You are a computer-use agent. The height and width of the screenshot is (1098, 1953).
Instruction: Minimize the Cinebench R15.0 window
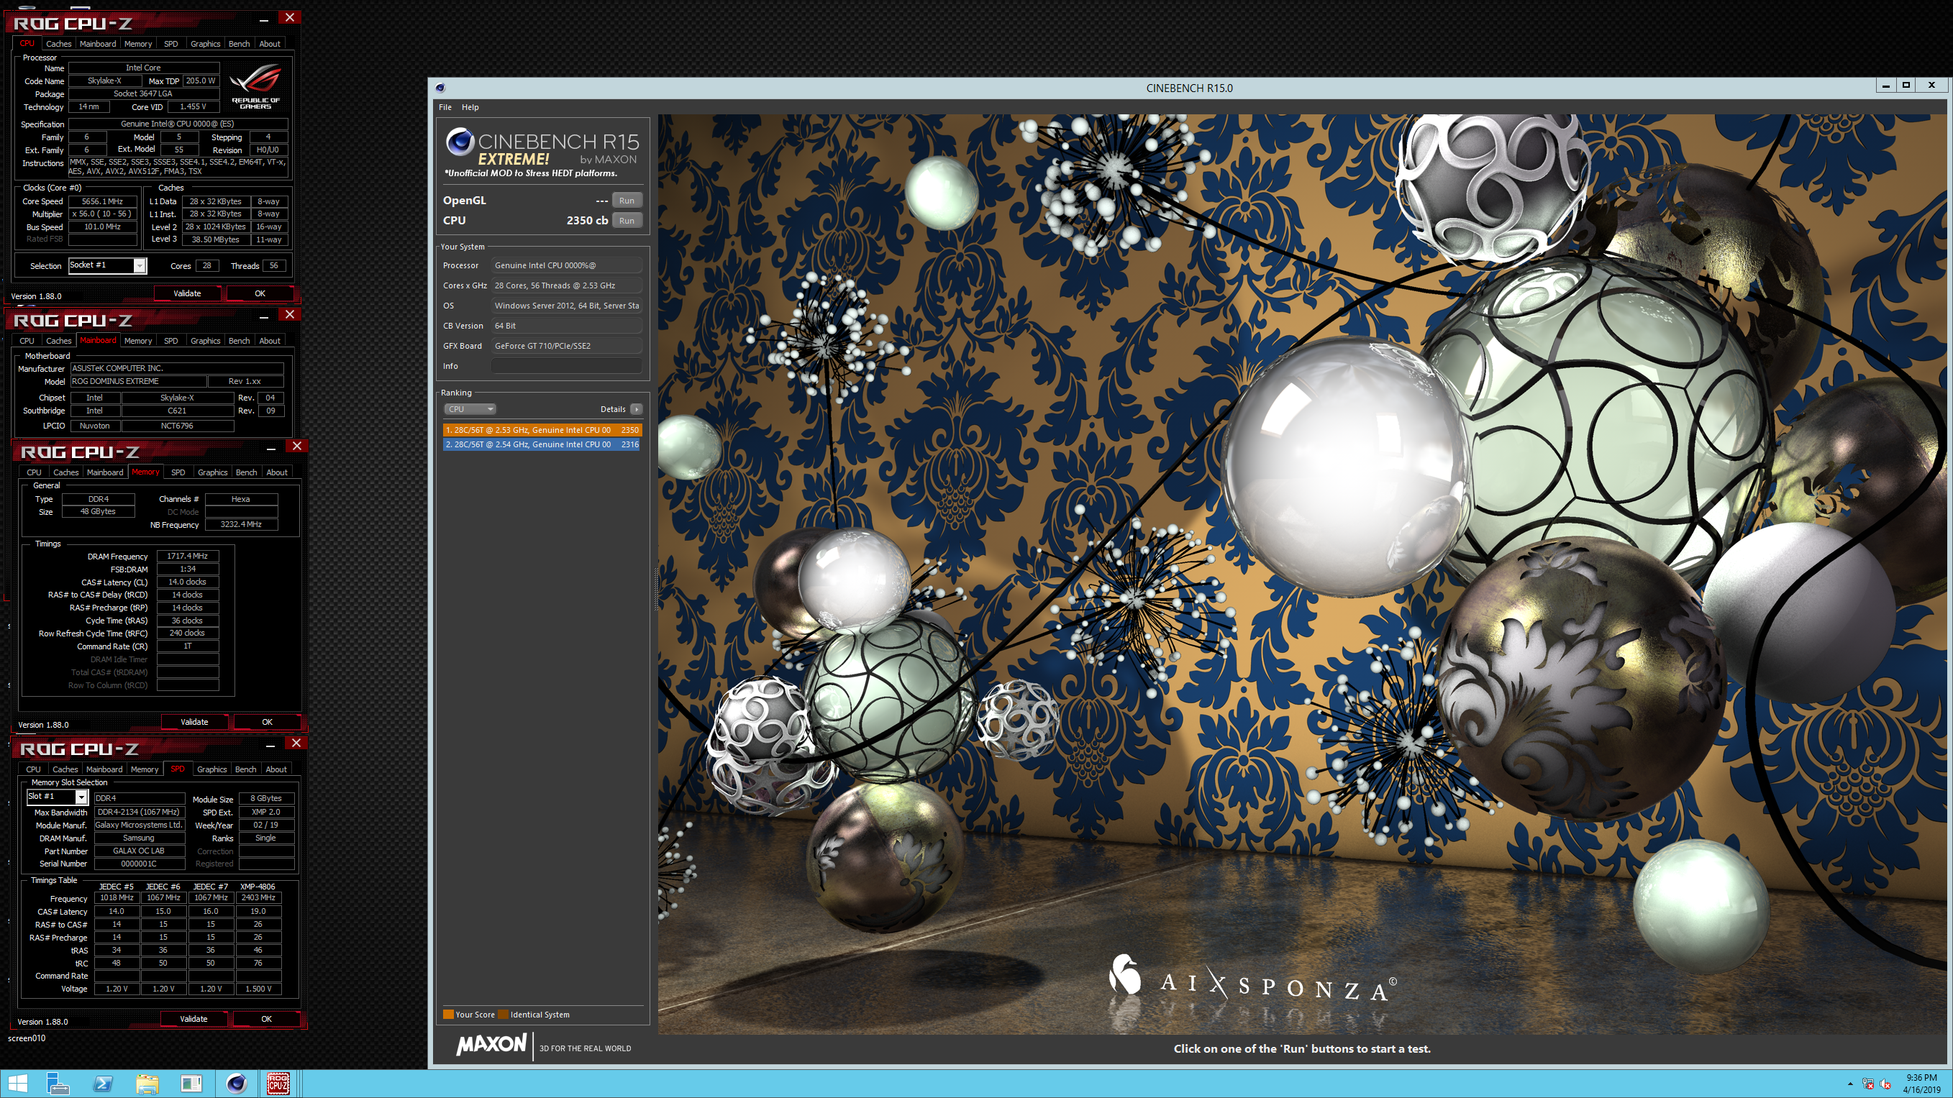[1885, 86]
